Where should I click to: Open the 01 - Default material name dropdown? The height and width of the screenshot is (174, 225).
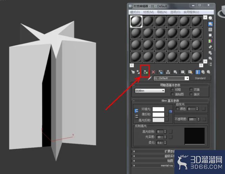click(x=187, y=78)
